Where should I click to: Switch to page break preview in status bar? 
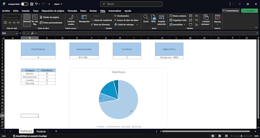pos(226,136)
